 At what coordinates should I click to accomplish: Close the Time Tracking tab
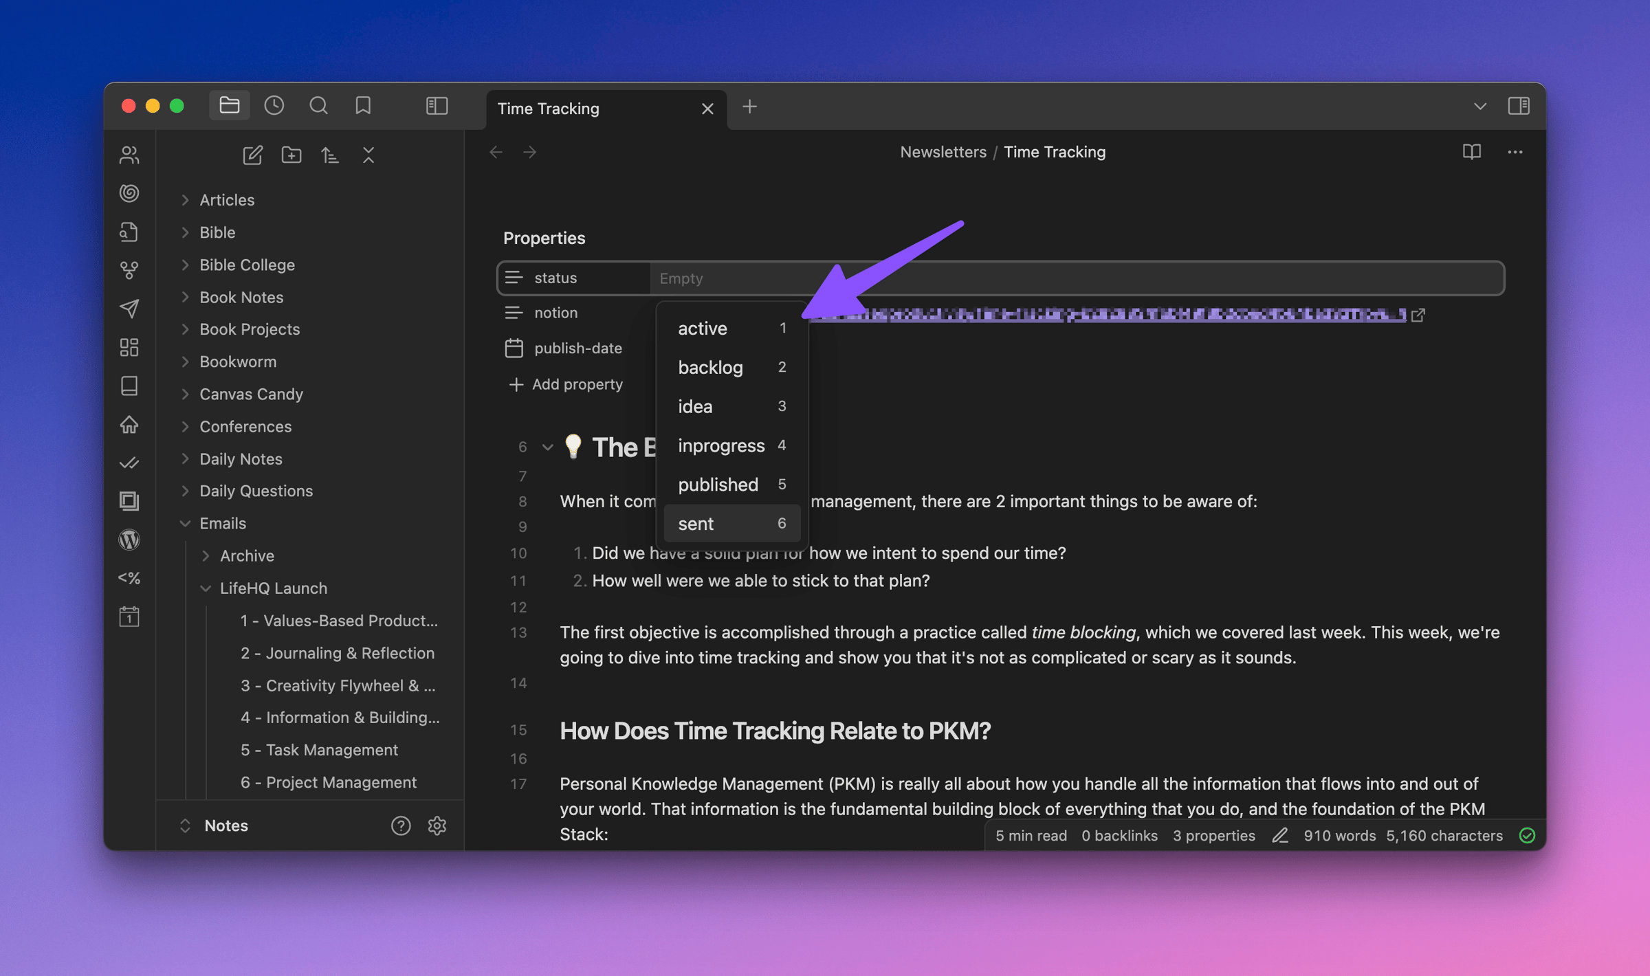707,109
